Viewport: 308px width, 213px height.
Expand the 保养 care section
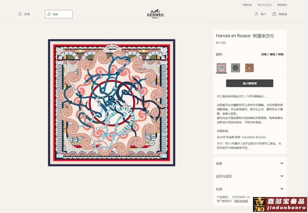coord(250,163)
